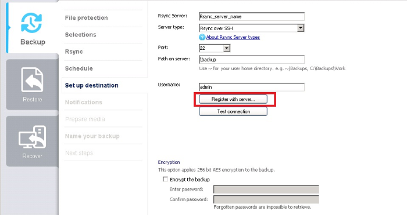Open the Selections step
This screenshot has height=215, width=407.
(x=81, y=35)
